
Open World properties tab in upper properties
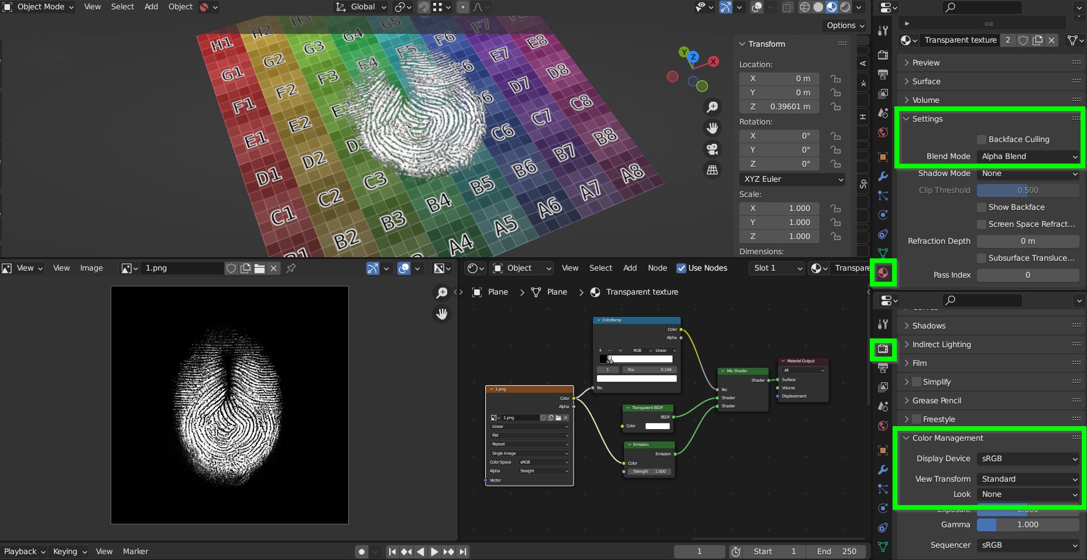click(x=883, y=133)
